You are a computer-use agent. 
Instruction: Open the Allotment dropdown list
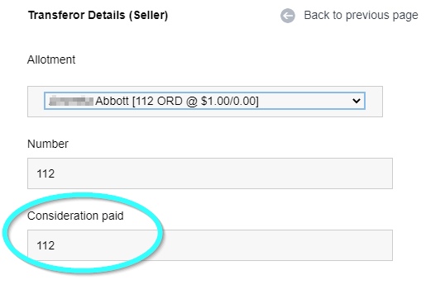click(x=204, y=101)
